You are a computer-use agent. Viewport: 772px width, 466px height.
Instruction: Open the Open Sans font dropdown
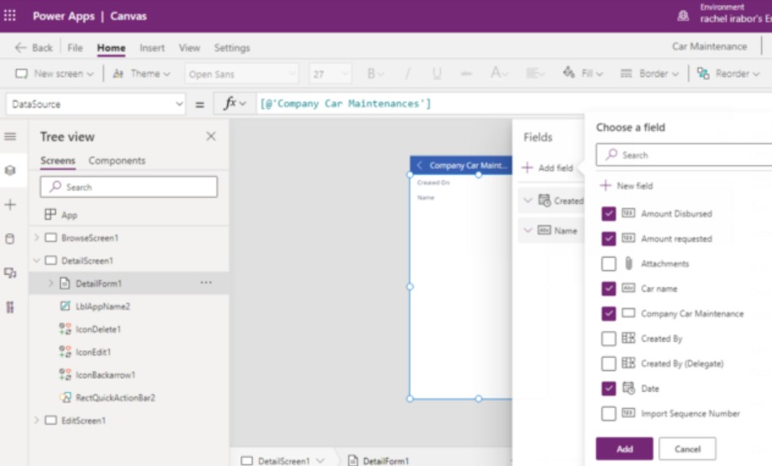pos(242,74)
